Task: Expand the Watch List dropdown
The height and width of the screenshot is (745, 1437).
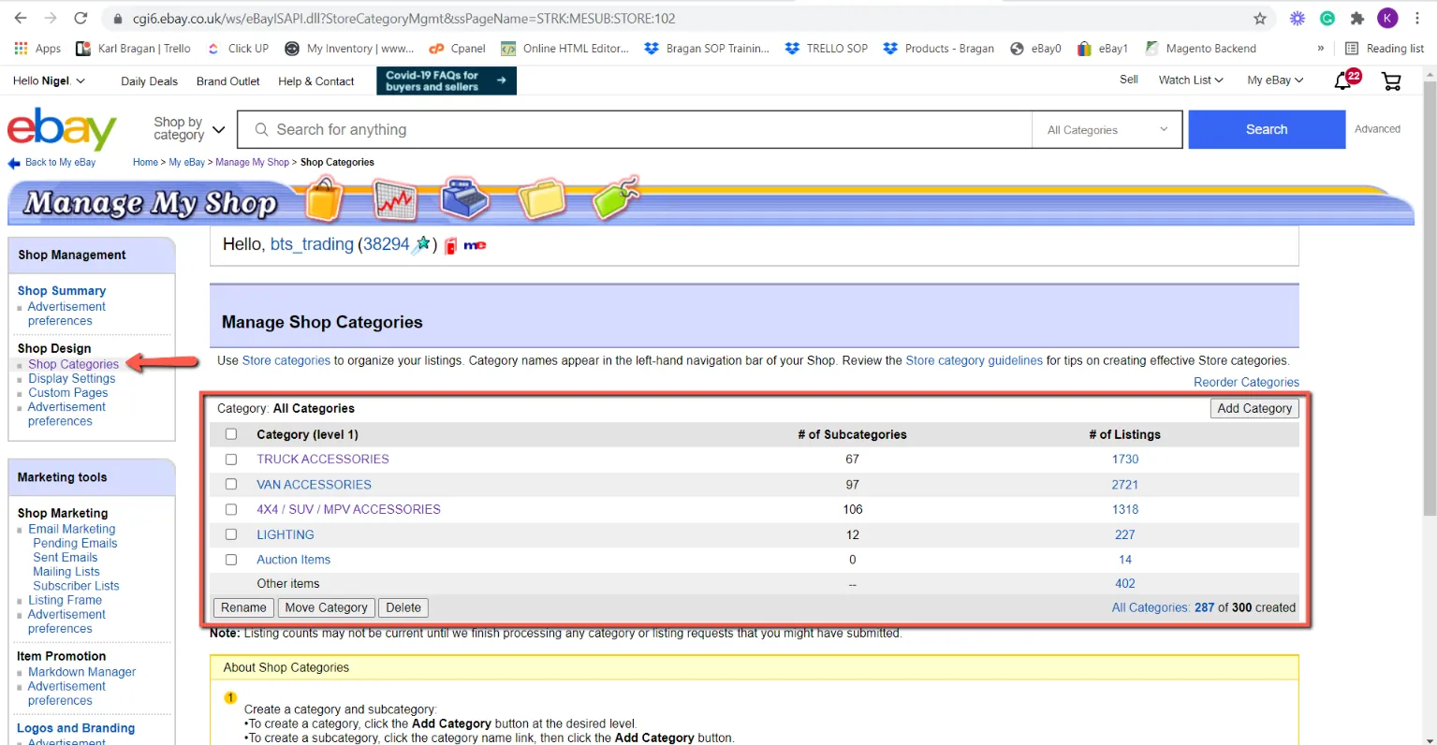Action: point(1191,80)
